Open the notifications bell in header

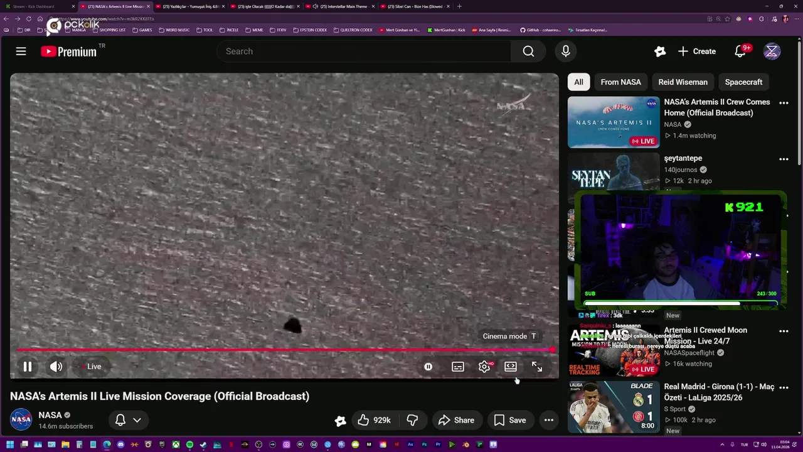click(740, 51)
